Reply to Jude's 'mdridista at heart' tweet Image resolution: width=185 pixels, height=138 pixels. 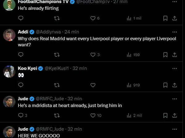tap(21, 115)
